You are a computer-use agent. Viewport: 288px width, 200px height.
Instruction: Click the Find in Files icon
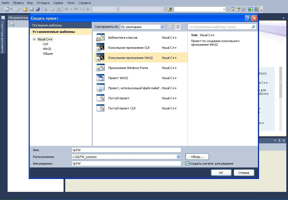(170, 9)
